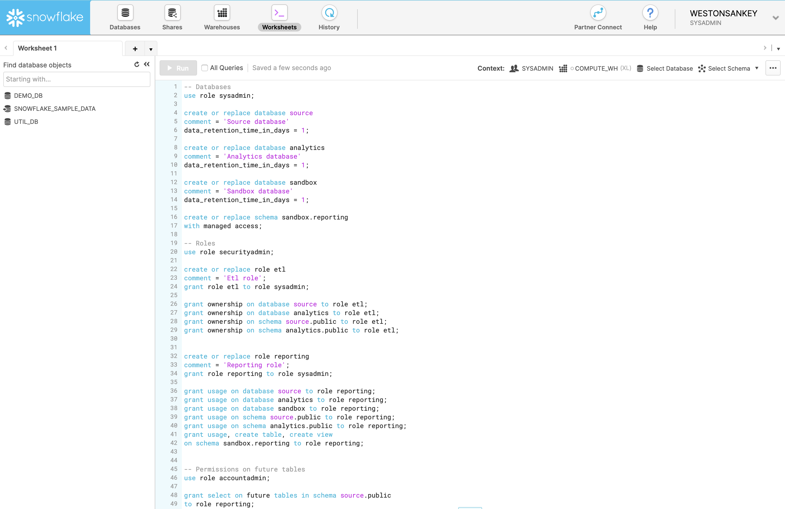Click the 'Saved a few seconds ago' status
Viewport: 785px width, 509px height.
pos(292,68)
